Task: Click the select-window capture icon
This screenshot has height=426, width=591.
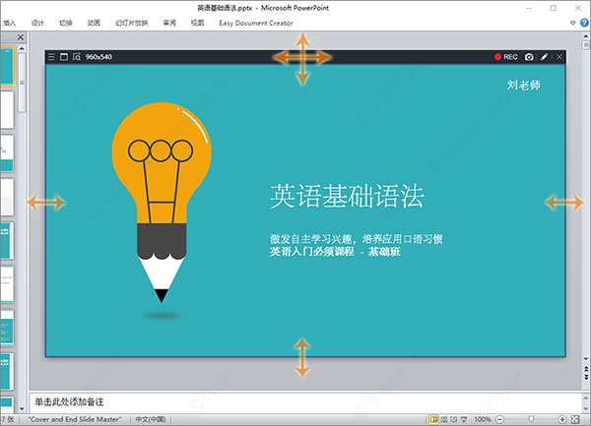Action: coord(76,58)
